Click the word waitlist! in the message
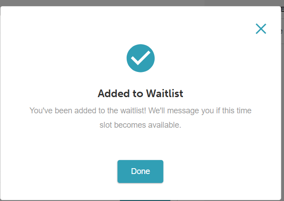This screenshot has height=201, width=284. pos(133,111)
